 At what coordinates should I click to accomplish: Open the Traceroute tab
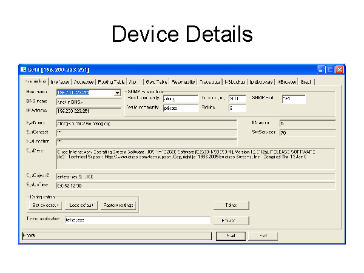pos(211,81)
